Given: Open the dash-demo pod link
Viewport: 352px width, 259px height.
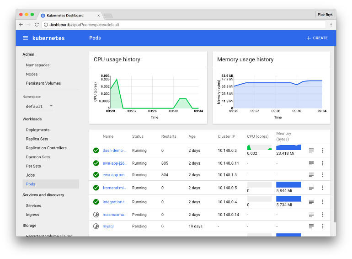Looking at the screenshot, I should tap(114, 150).
